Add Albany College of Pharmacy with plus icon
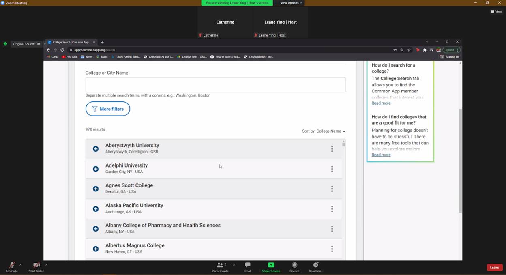Image resolution: width=506 pixels, height=275 pixels. [x=96, y=229]
